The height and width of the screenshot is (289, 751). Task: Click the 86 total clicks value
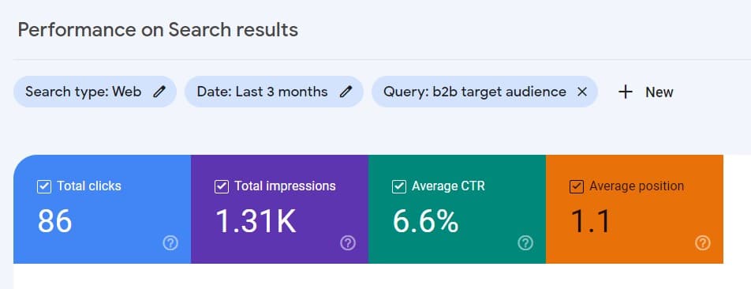pyautogui.click(x=55, y=221)
